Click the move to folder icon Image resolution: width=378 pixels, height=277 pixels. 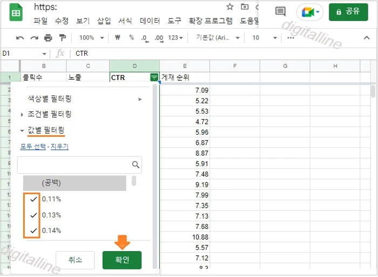tap(245, 6)
